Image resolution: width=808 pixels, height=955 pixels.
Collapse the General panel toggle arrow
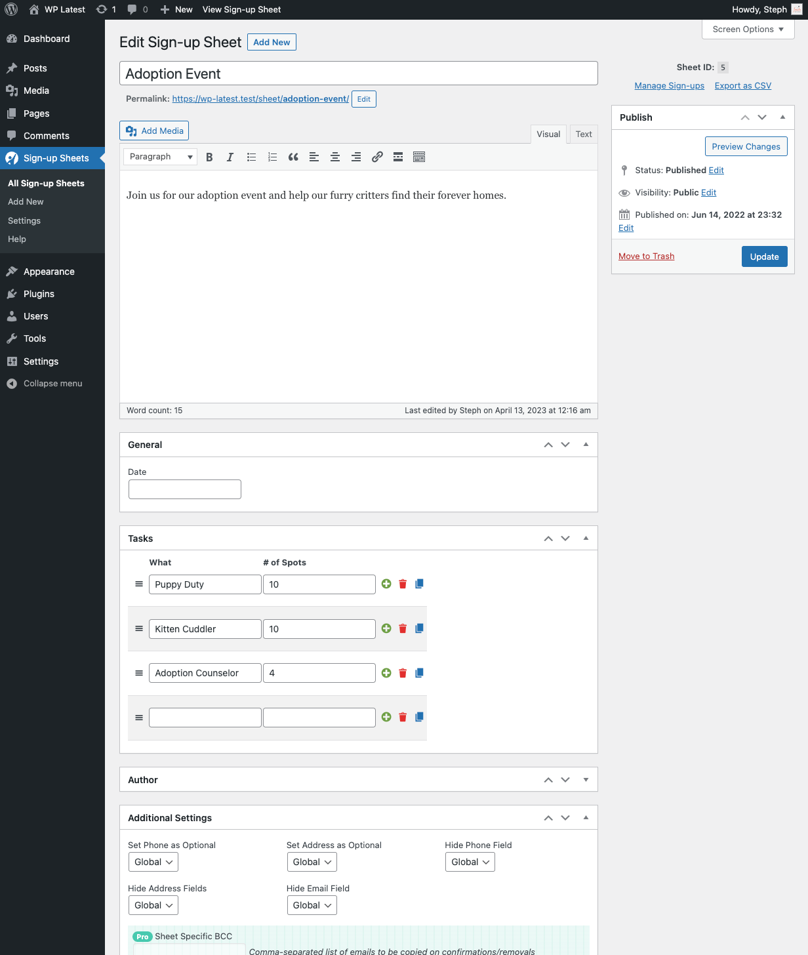[586, 445]
